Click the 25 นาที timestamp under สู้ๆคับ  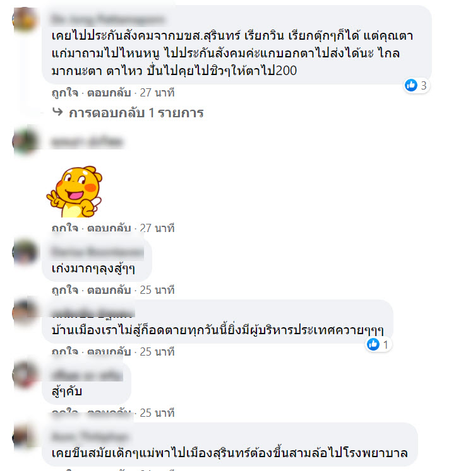coord(157,413)
